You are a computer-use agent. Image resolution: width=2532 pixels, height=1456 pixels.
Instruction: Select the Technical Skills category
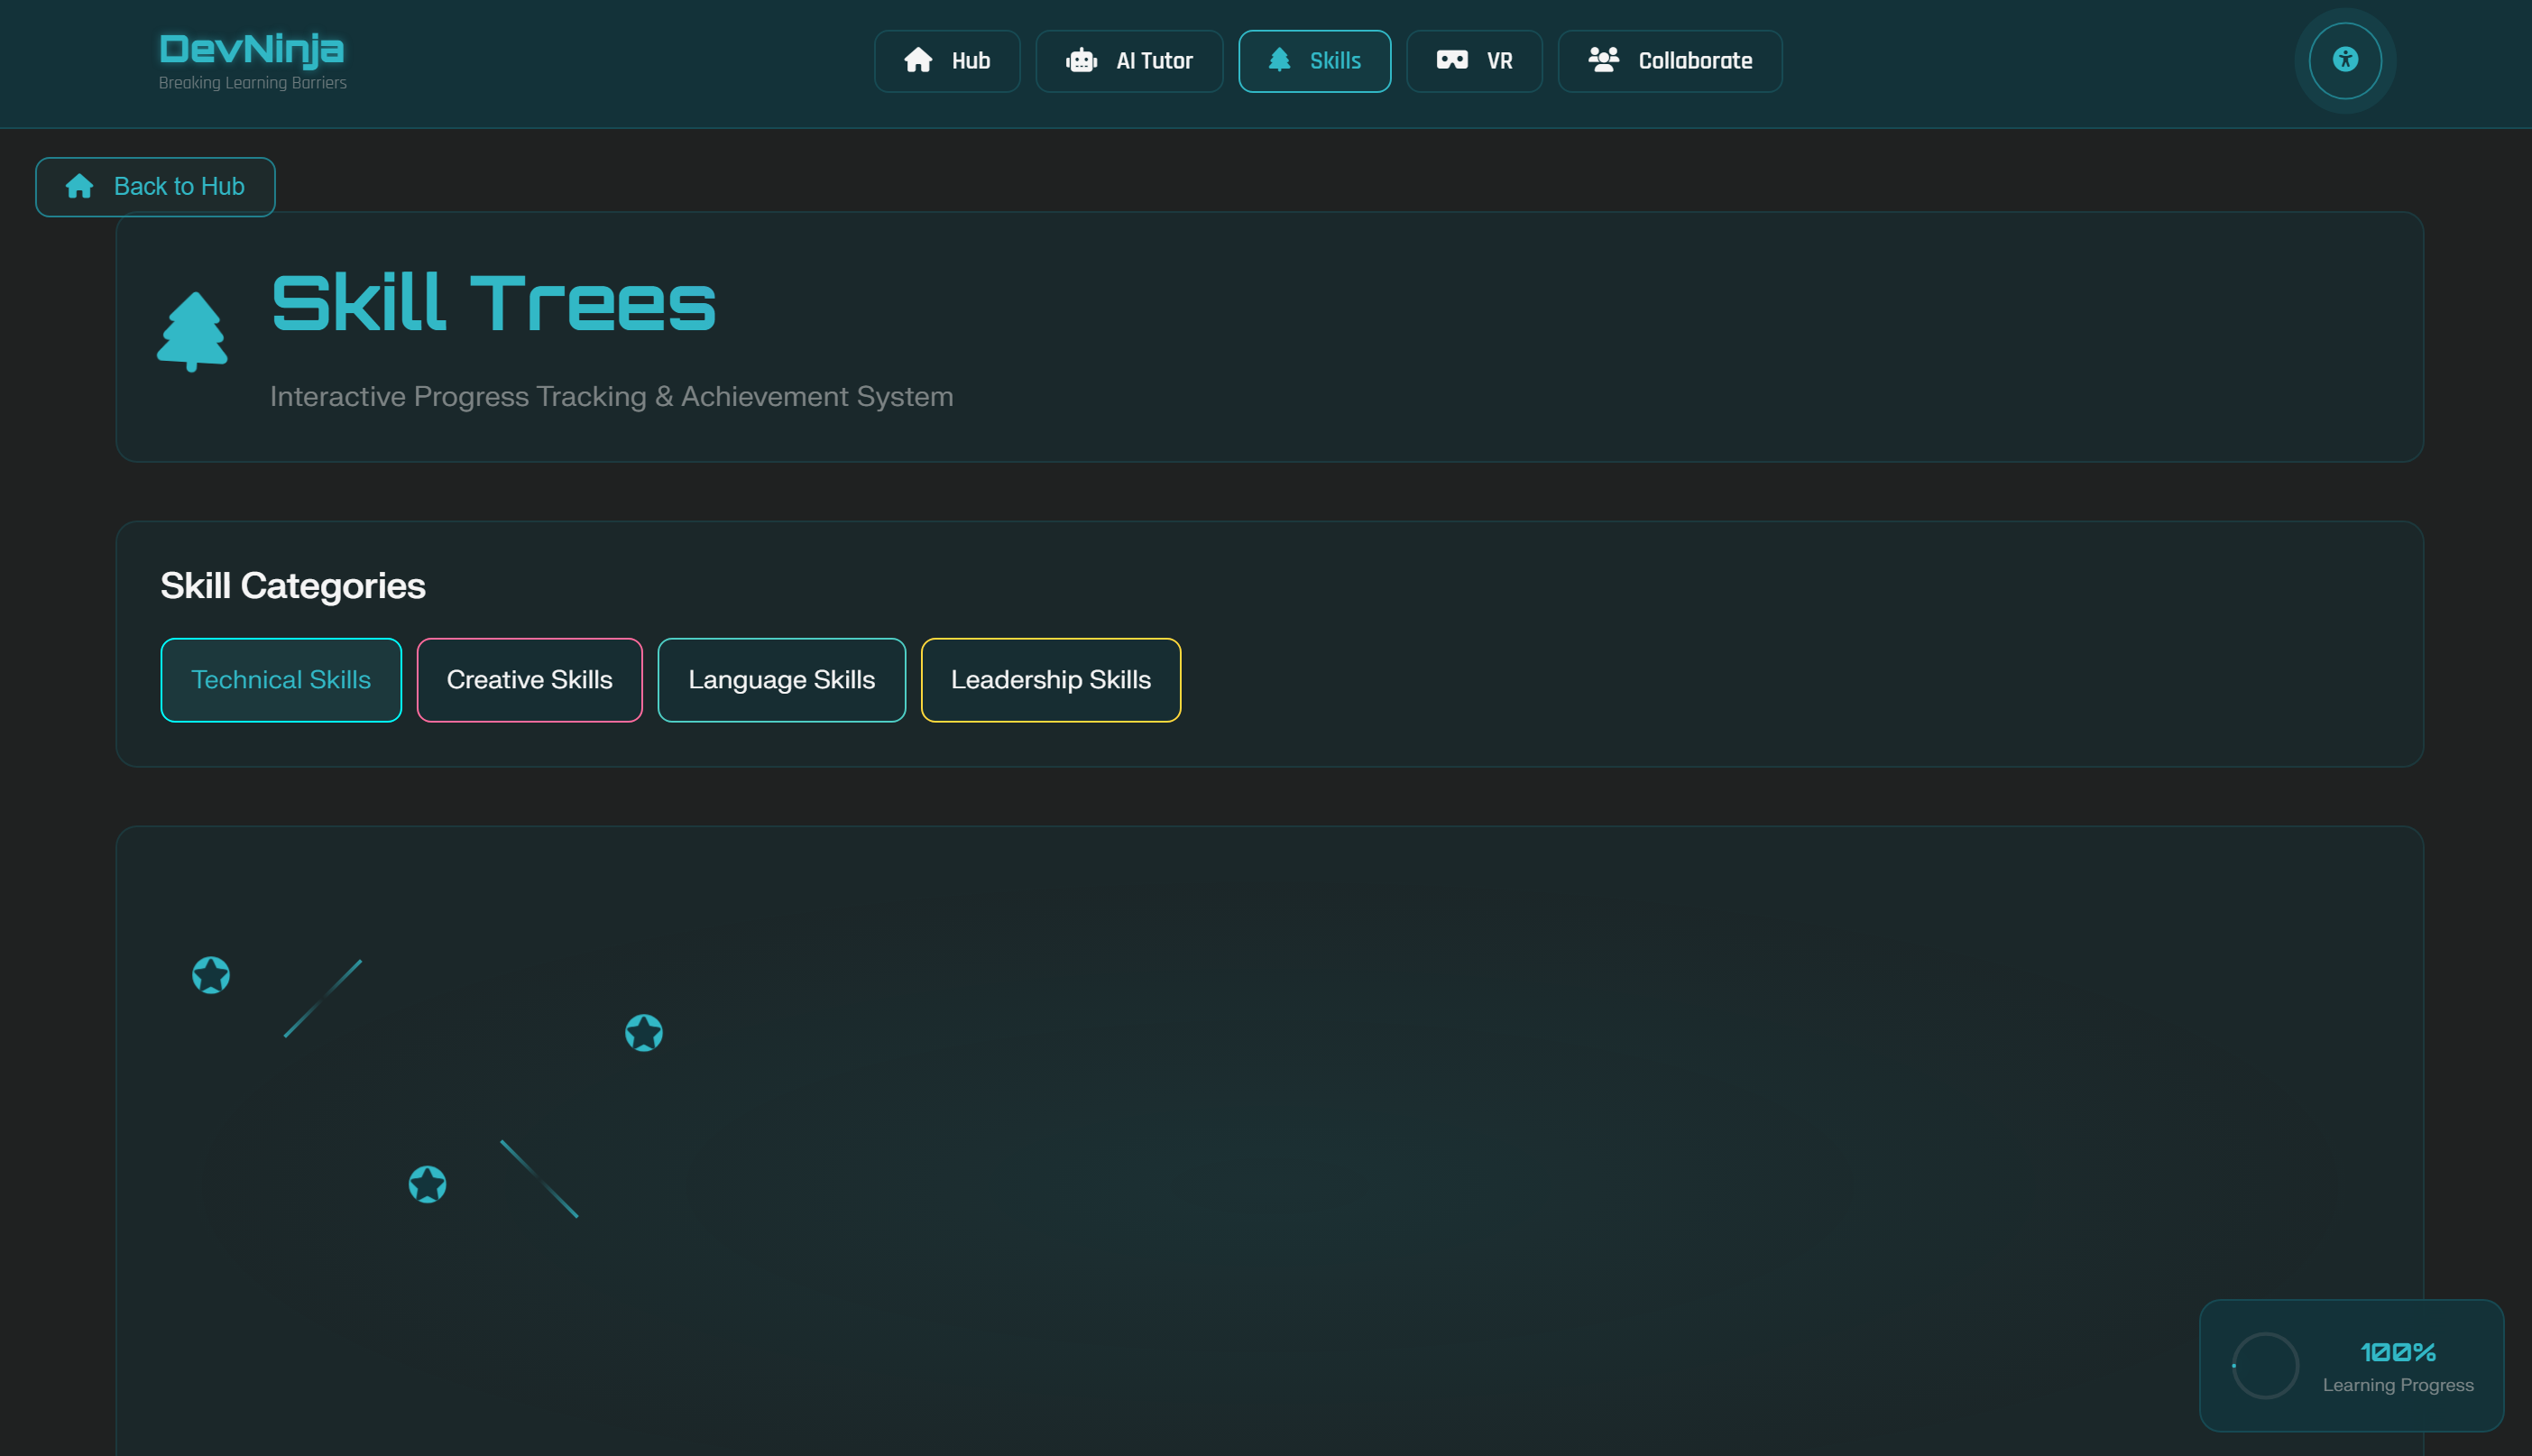(281, 680)
